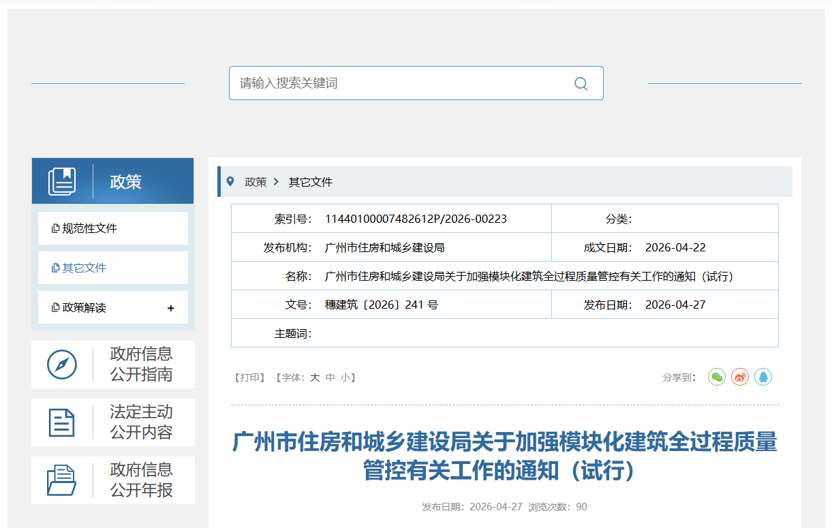Set font size to 大
Viewport: 832px width, 528px height.
[x=315, y=377]
